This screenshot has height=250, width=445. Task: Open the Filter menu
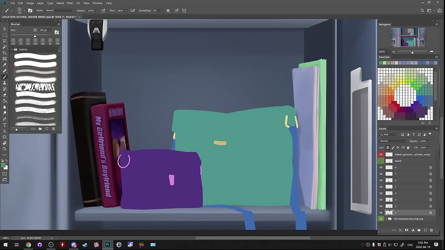point(70,3)
